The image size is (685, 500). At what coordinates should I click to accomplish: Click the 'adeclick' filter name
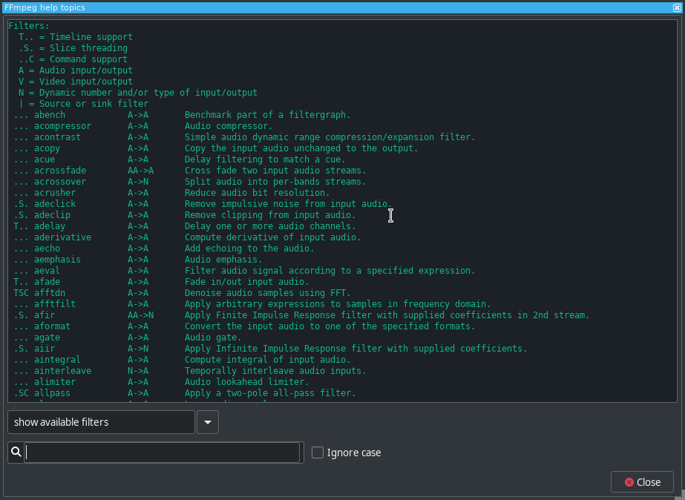(x=55, y=204)
